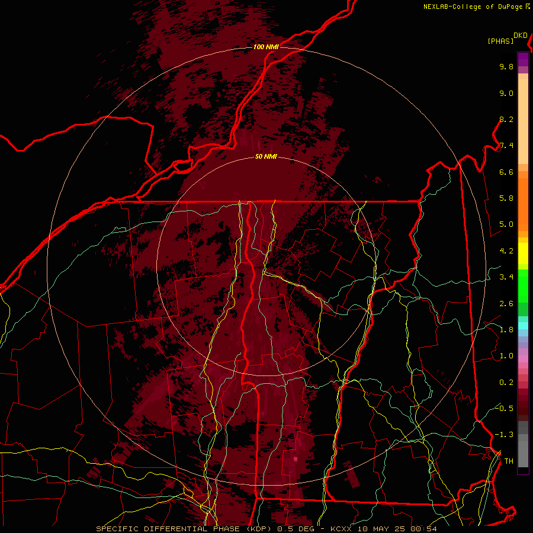Screen dimensions: 533x533
Task: Pick the bright green band of the color scale
Action: (x=523, y=286)
